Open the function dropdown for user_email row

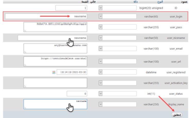pyautogui.click(x=117, y=48)
